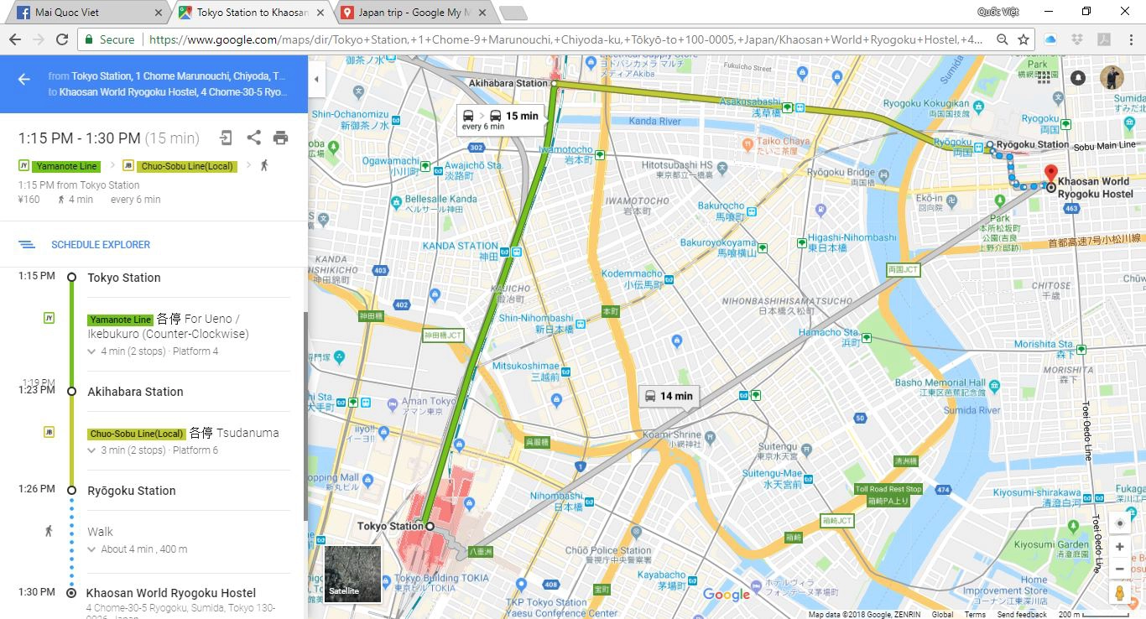Click the side panel vertical scrollbar
Image resolution: width=1146 pixels, height=619 pixels.
click(305, 415)
